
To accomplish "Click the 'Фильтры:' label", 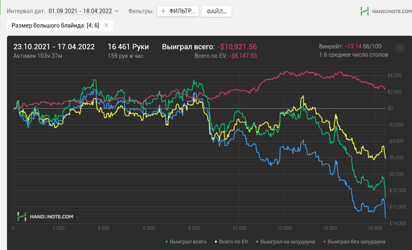I will tap(141, 11).
